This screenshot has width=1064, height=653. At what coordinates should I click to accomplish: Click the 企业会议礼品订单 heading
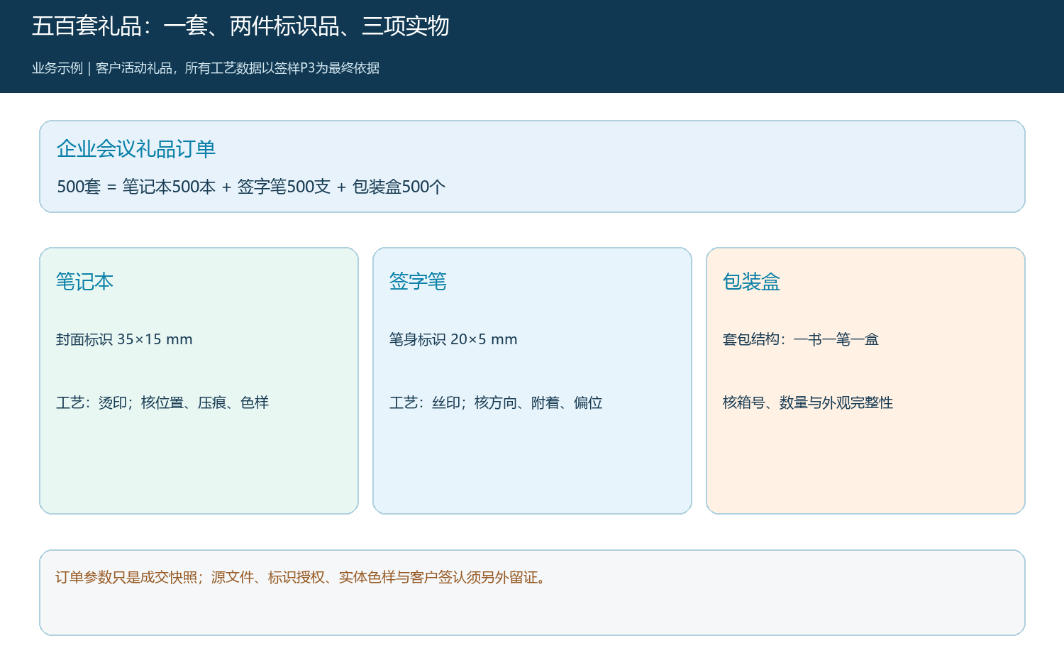[136, 149]
